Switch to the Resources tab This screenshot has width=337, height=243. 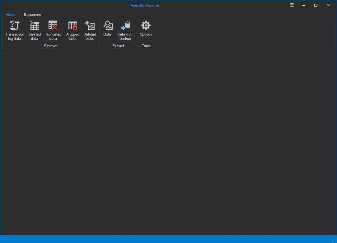33,15
